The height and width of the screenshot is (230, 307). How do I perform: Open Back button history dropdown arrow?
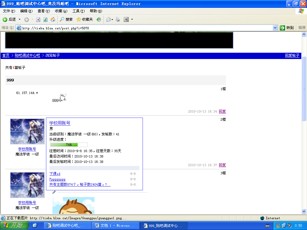pyautogui.click(x=19, y=19)
